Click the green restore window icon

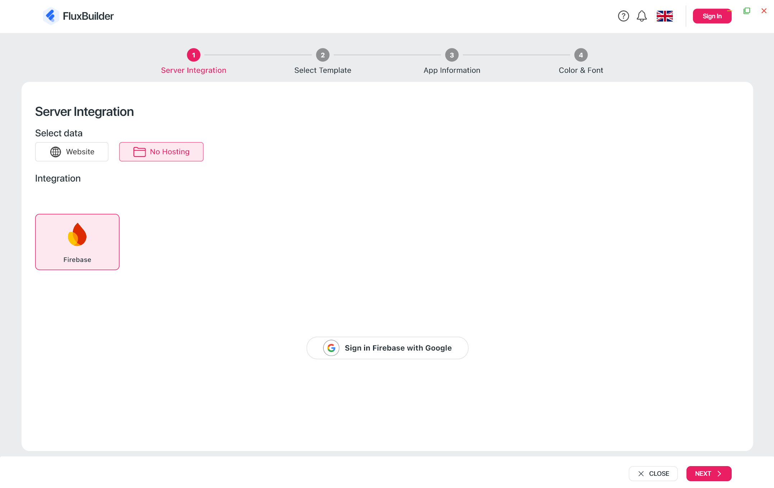(747, 11)
